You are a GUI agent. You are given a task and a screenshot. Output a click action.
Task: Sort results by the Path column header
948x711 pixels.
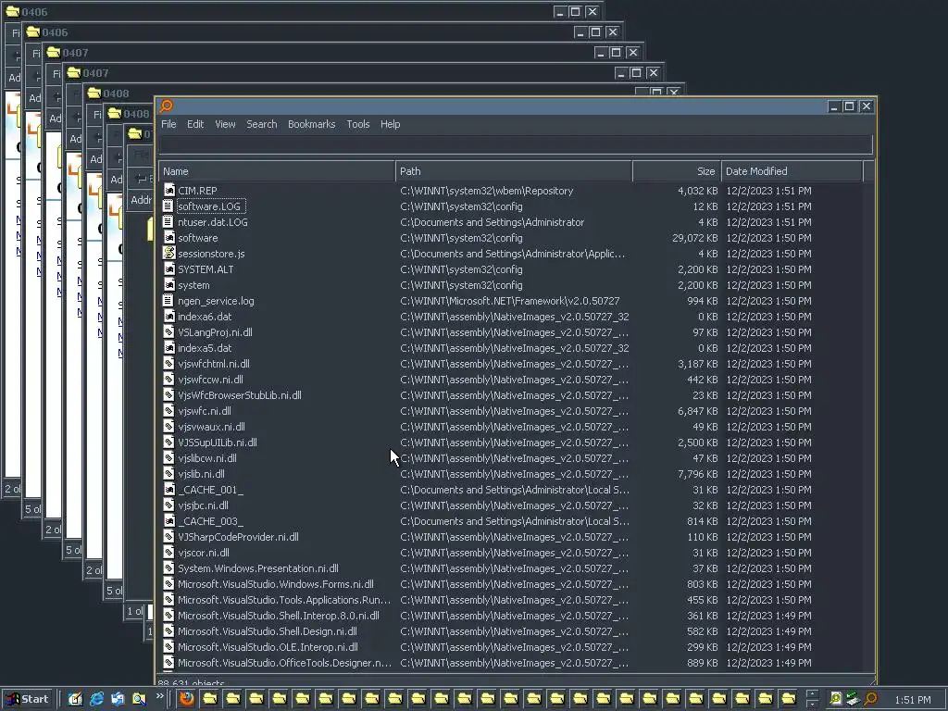(514, 171)
